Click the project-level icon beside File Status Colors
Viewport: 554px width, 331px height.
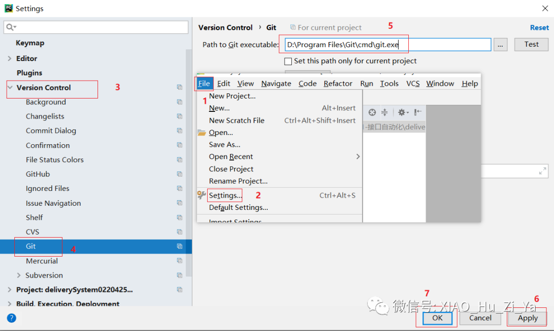pos(180,160)
